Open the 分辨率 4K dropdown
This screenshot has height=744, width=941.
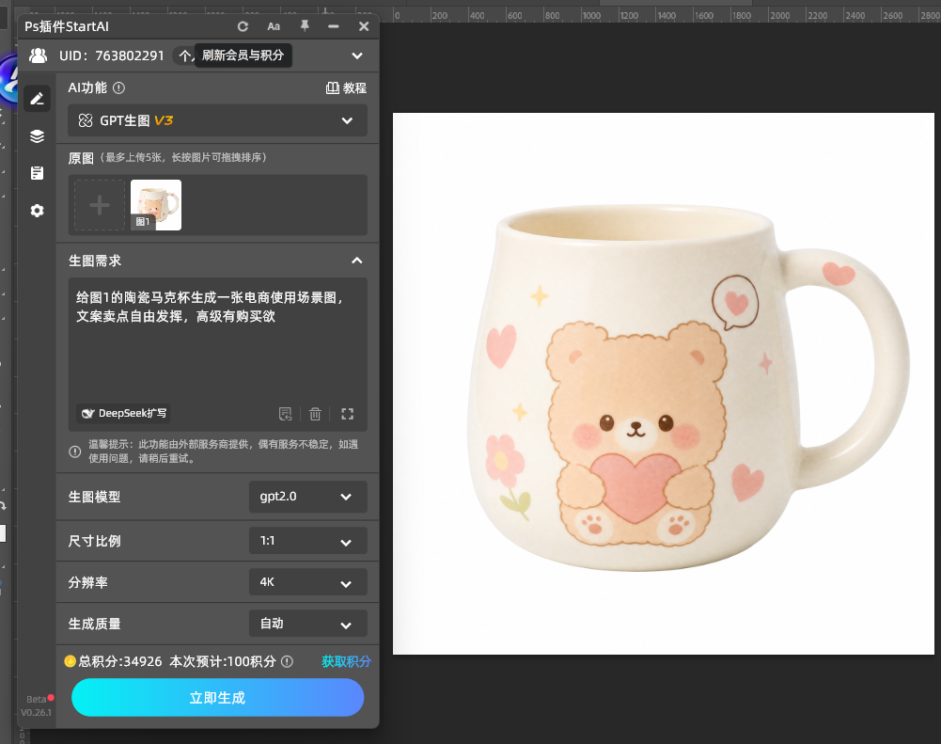[307, 582]
